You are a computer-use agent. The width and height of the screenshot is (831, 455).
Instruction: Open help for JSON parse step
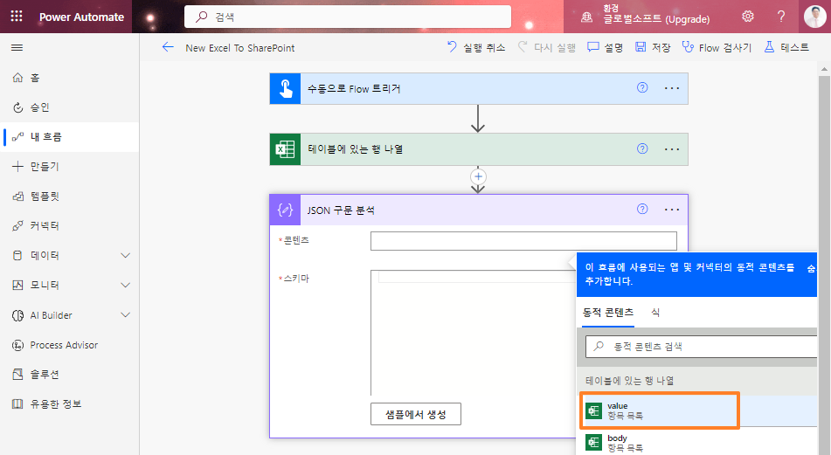[642, 210]
